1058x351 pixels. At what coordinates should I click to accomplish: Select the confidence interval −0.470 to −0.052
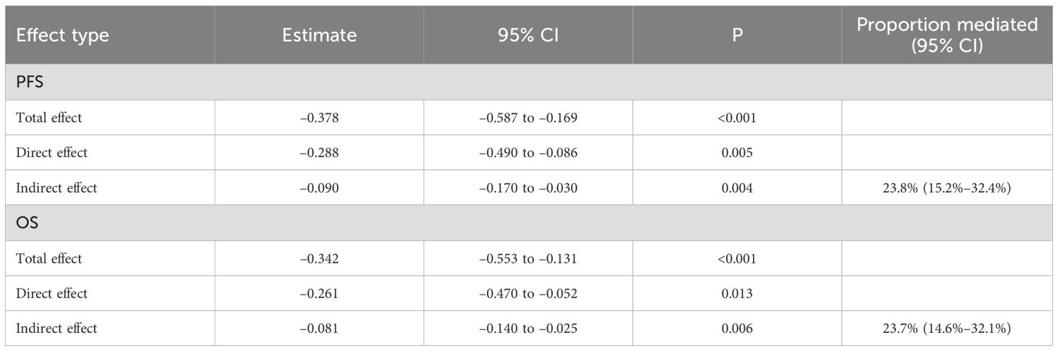[x=528, y=293]
